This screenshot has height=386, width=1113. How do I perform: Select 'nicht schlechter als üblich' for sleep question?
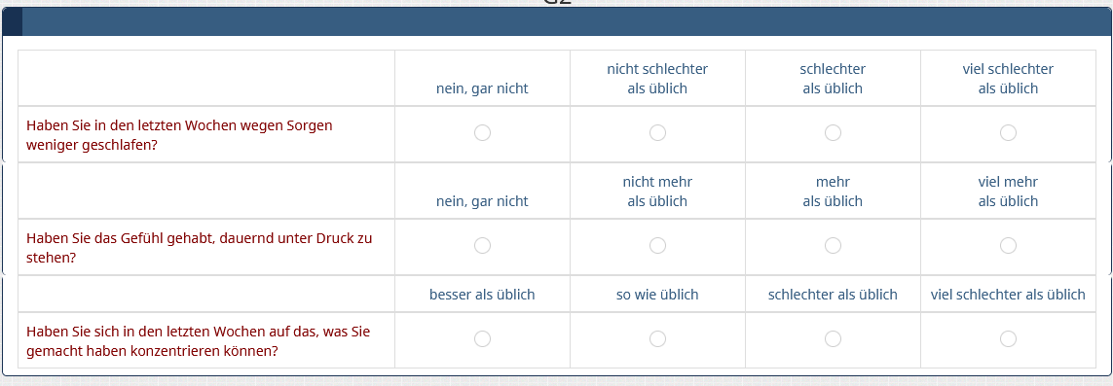[657, 132]
